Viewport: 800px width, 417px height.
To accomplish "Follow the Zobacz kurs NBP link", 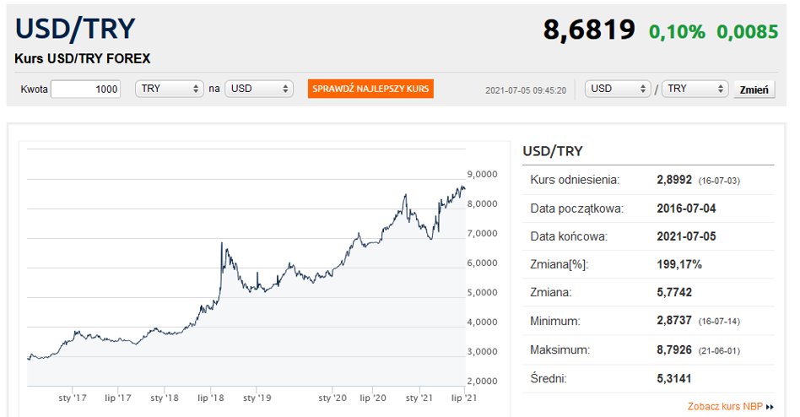I will pos(725,407).
